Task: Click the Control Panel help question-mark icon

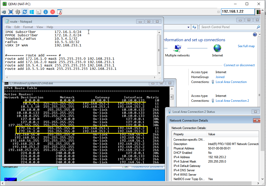Action: [x=255, y=34]
